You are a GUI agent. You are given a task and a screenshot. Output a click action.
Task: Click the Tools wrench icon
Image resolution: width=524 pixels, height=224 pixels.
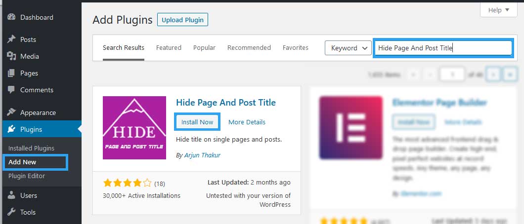tap(11, 212)
